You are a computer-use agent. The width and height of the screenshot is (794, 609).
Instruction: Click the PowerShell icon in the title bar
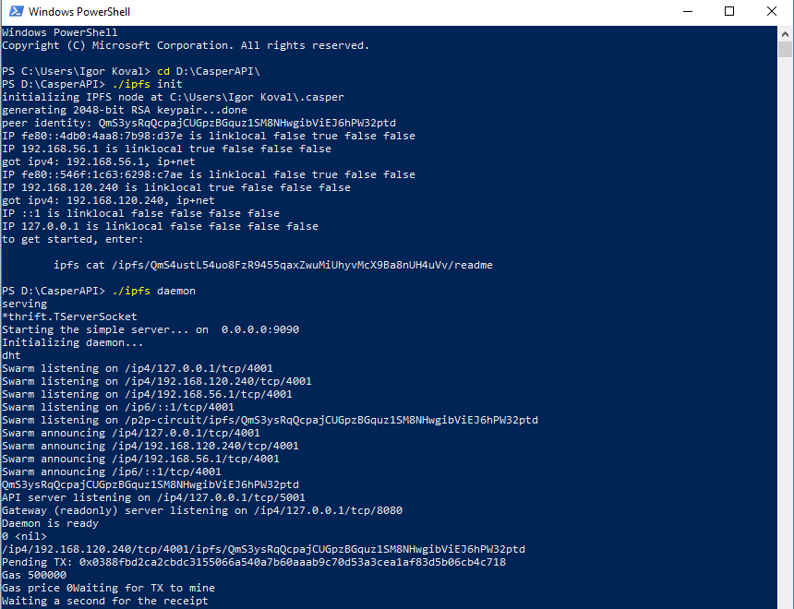coord(16,11)
